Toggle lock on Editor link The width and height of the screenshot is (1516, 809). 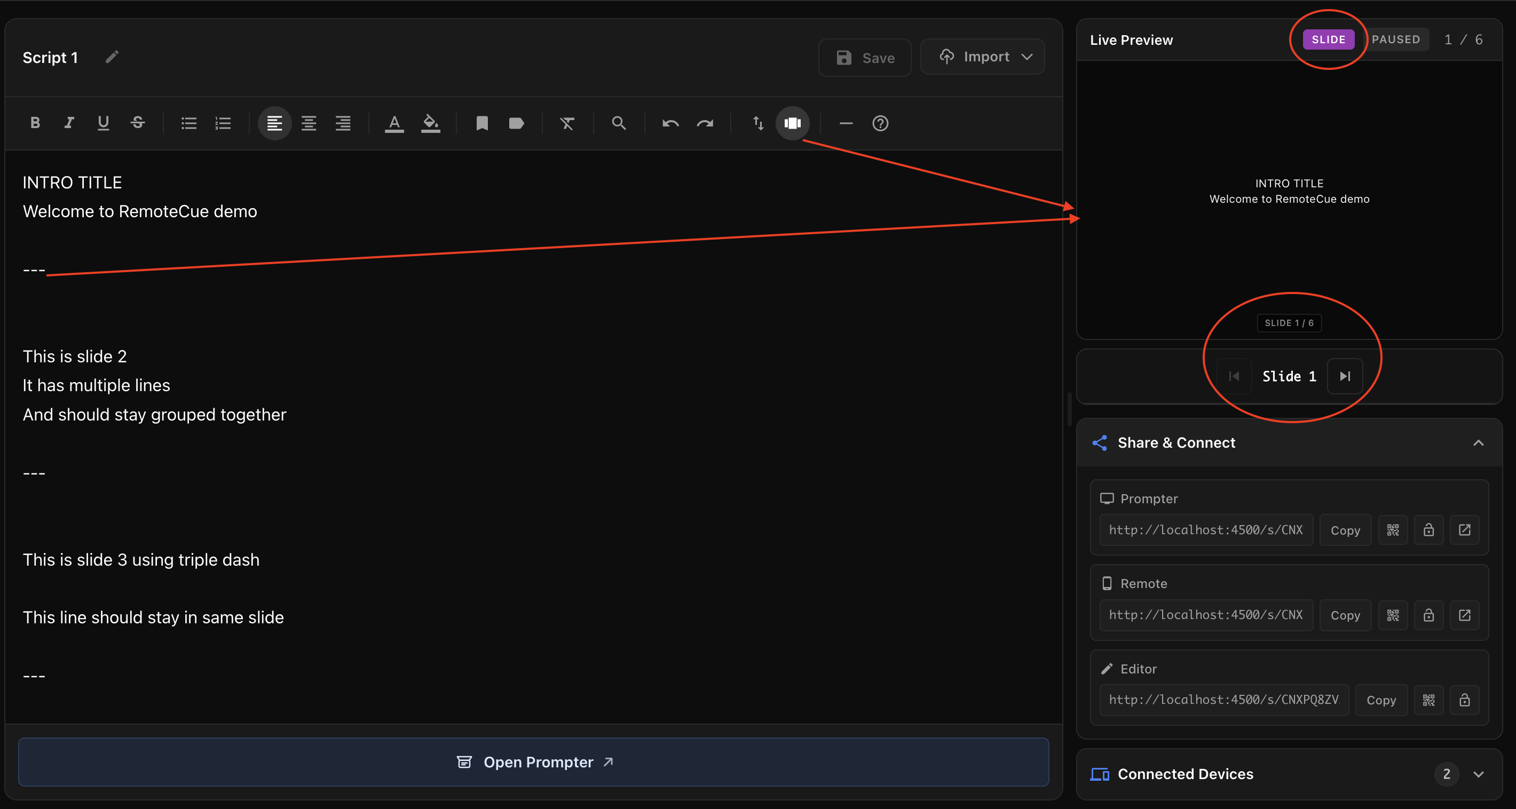point(1464,700)
